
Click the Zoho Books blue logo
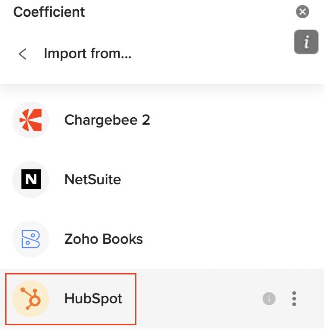(31, 239)
